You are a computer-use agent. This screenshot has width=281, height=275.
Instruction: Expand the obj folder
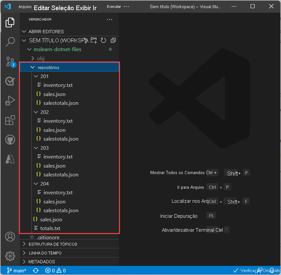click(x=40, y=58)
